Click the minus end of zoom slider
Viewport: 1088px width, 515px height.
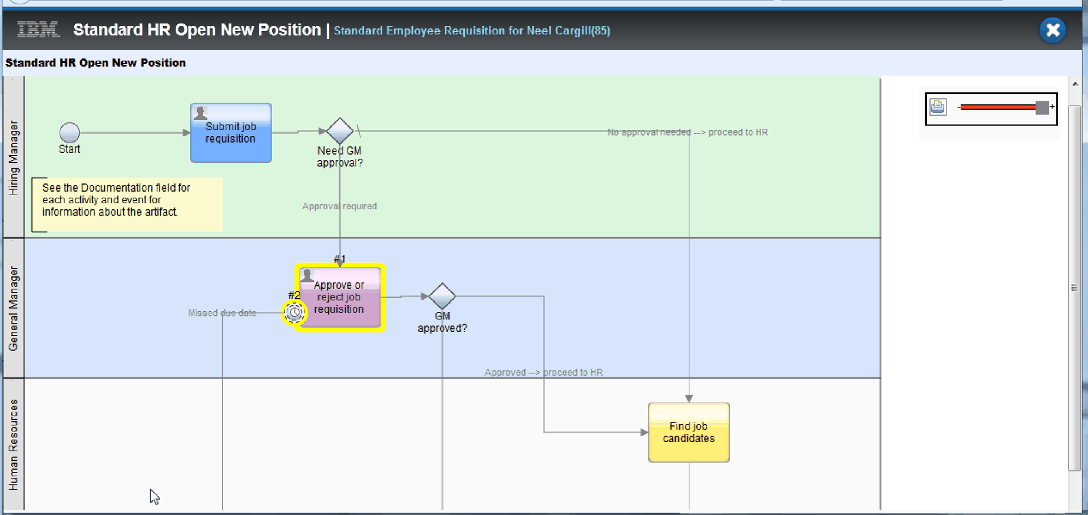(x=959, y=107)
